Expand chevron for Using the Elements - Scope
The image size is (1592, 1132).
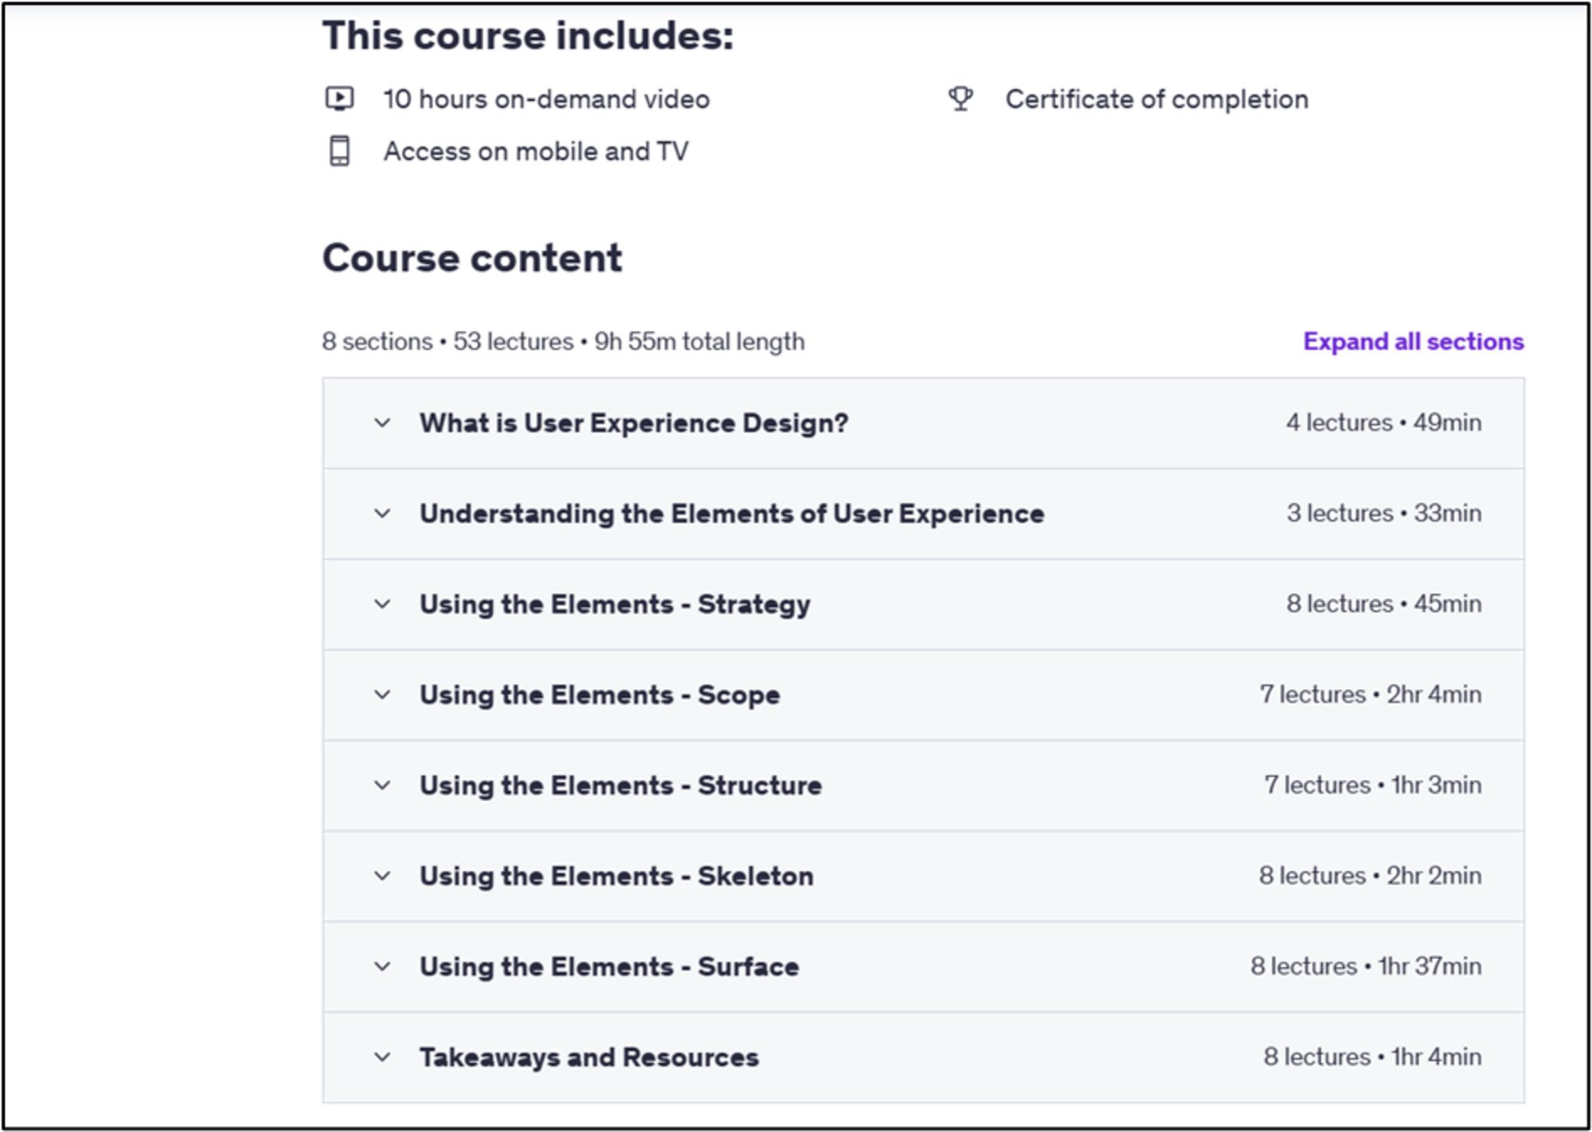pos(383,694)
